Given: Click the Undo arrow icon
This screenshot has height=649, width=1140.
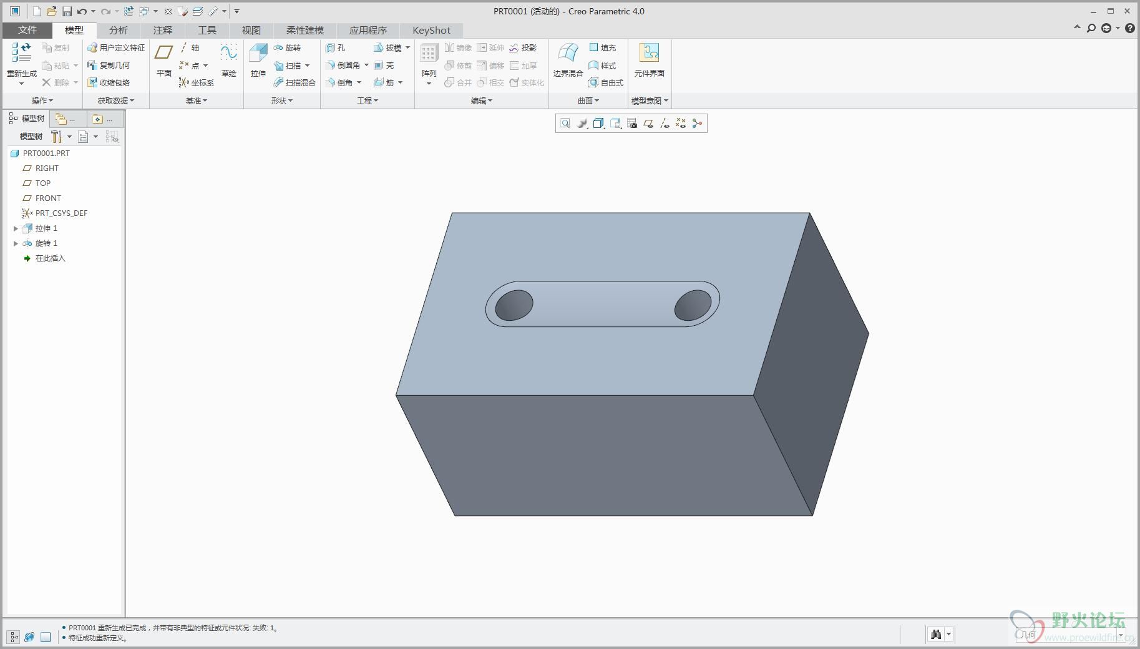Looking at the screenshot, I should pyautogui.click(x=82, y=11).
